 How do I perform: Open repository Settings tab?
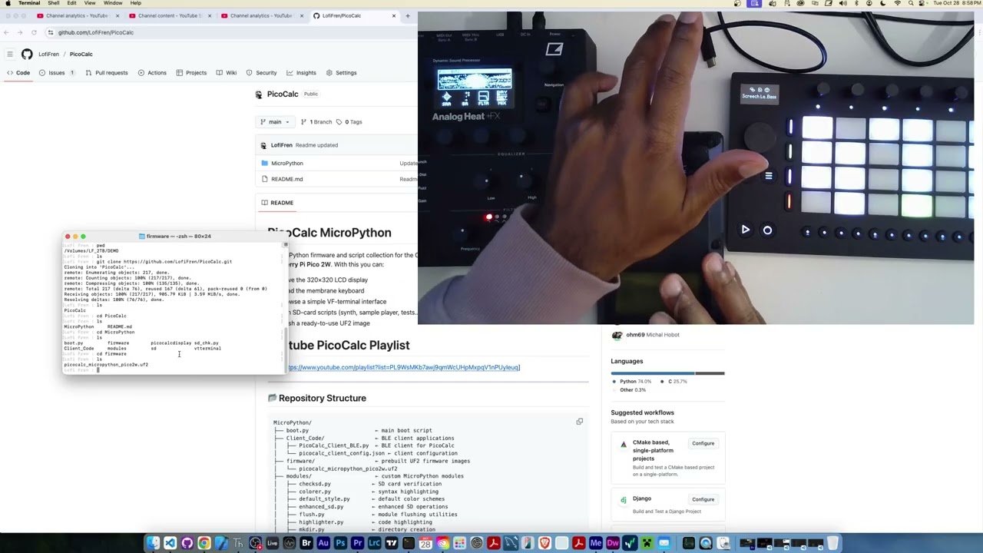(341, 73)
